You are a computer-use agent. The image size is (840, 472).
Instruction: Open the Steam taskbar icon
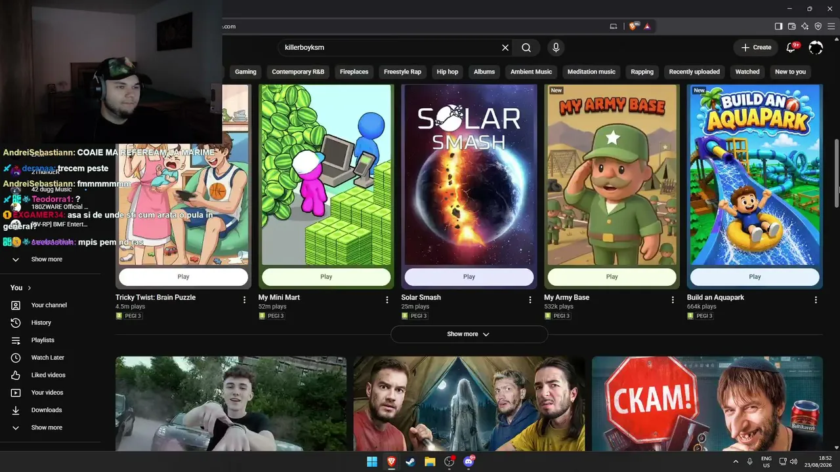pyautogui.click(x=411, y=462)
